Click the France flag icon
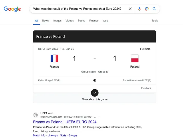The image size is (183, 140). pos(54,58)
